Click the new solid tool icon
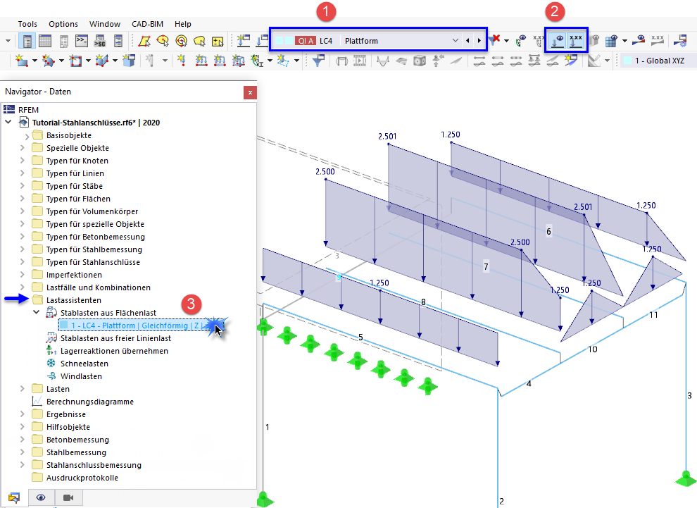Image resolution: width=697 pixels, height=508 pixels. pyautogui.click(x=102, y=61)
